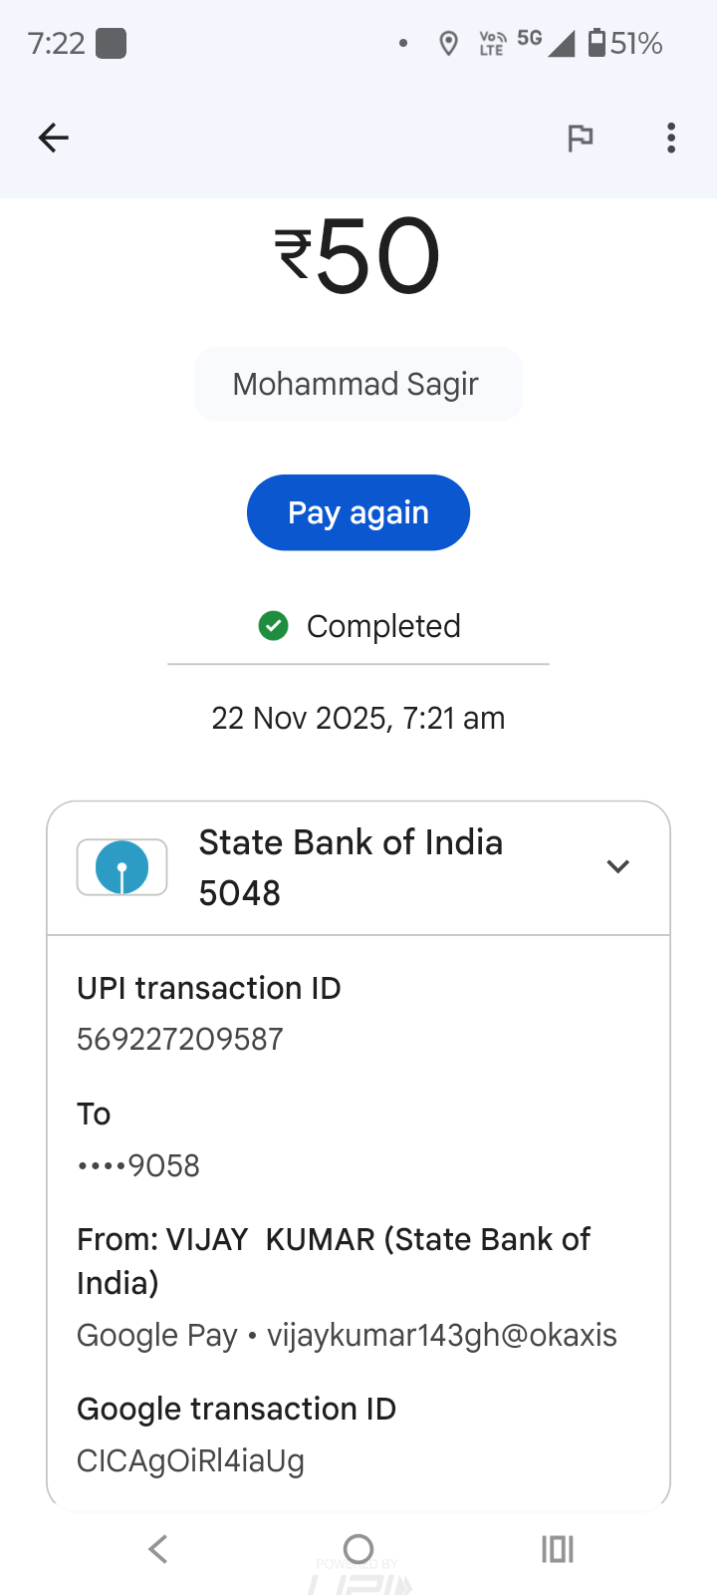The image size is (717, 1595).
Task: Tap the vijaykumar143gh@okaxis UPI address
Action: point(442,1336)
